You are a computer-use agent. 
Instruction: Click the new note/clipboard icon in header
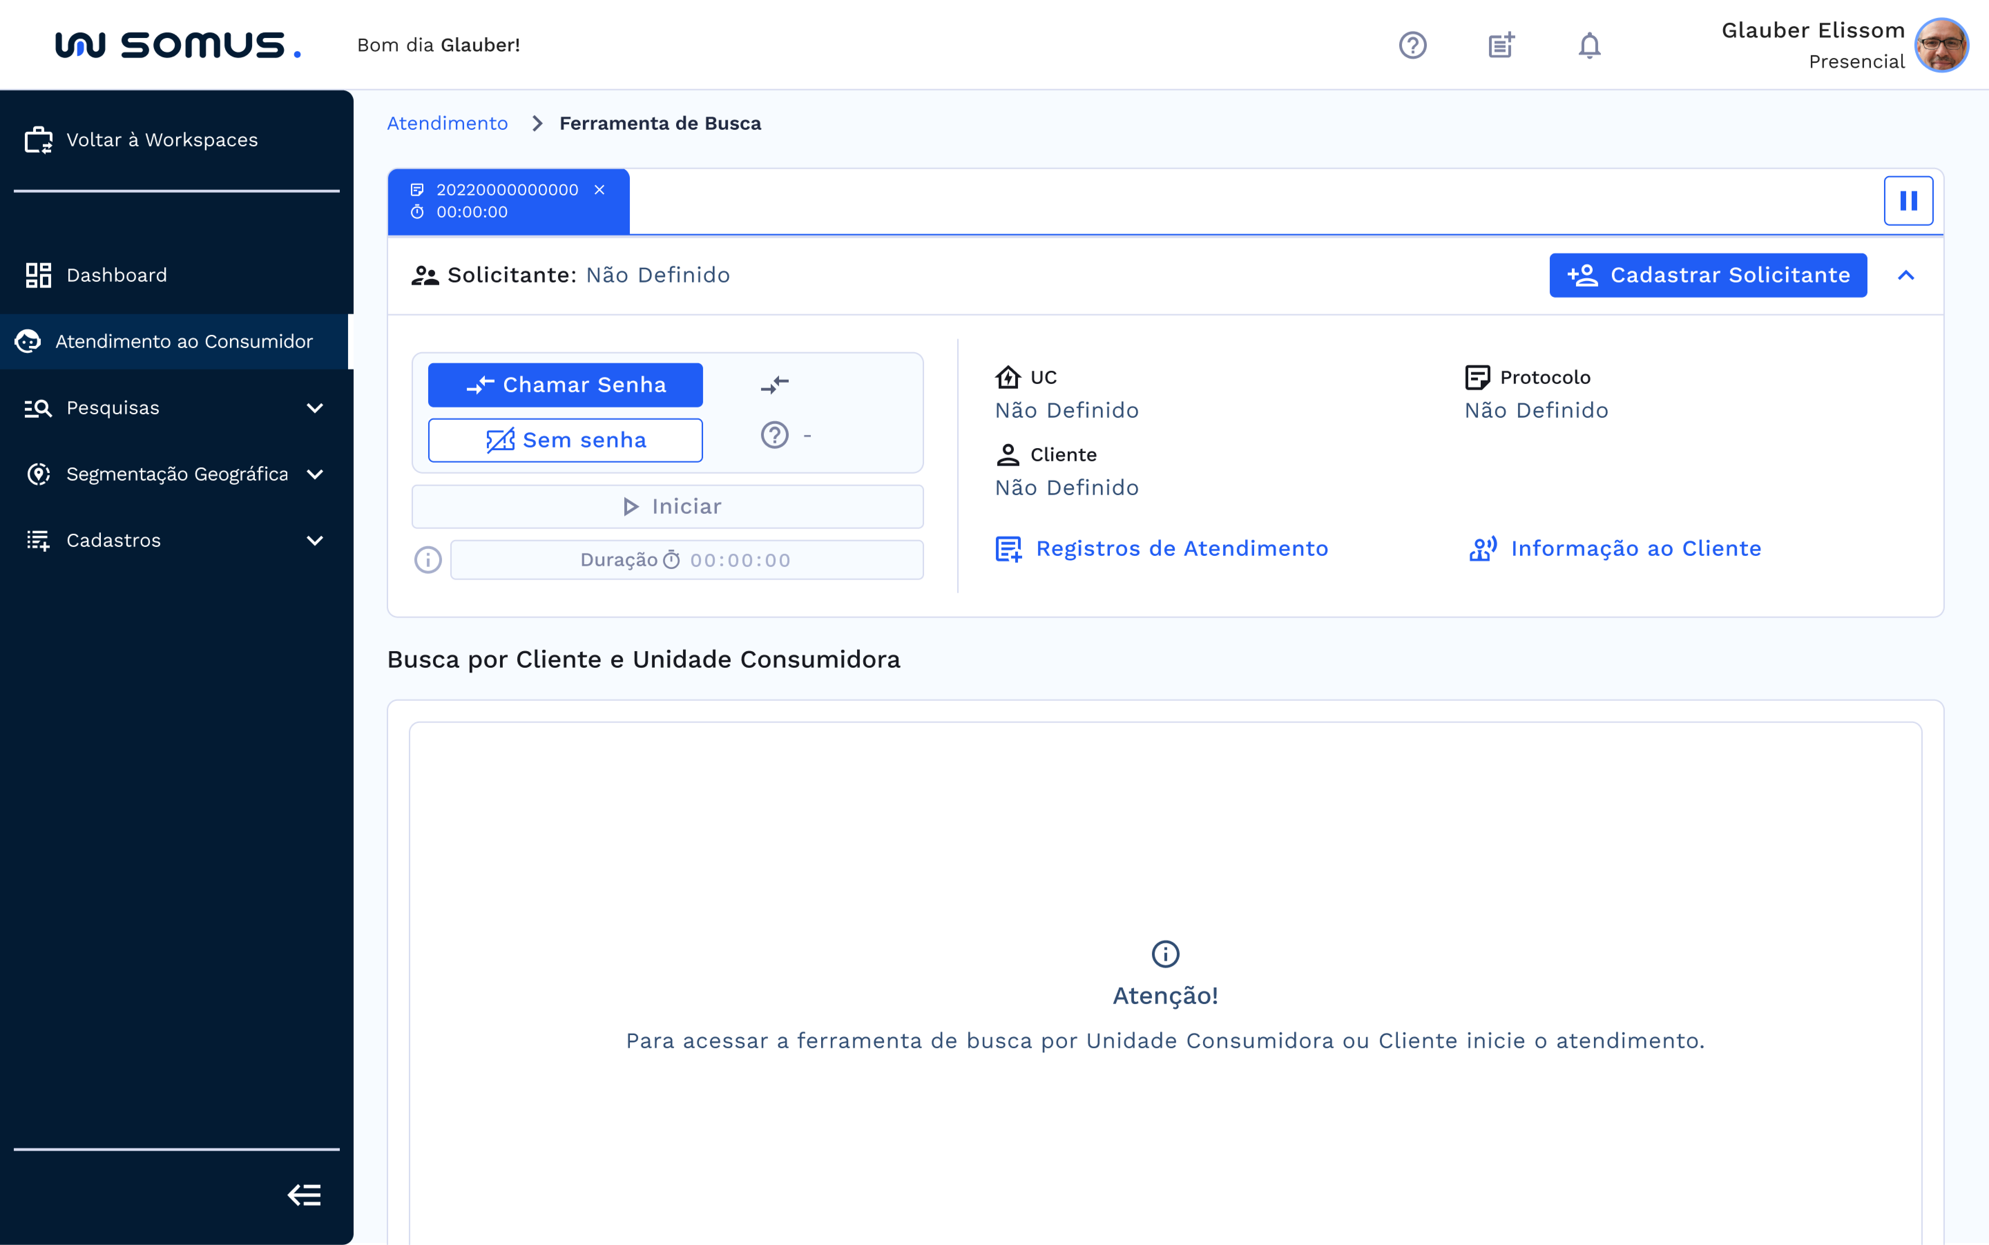1501,45
